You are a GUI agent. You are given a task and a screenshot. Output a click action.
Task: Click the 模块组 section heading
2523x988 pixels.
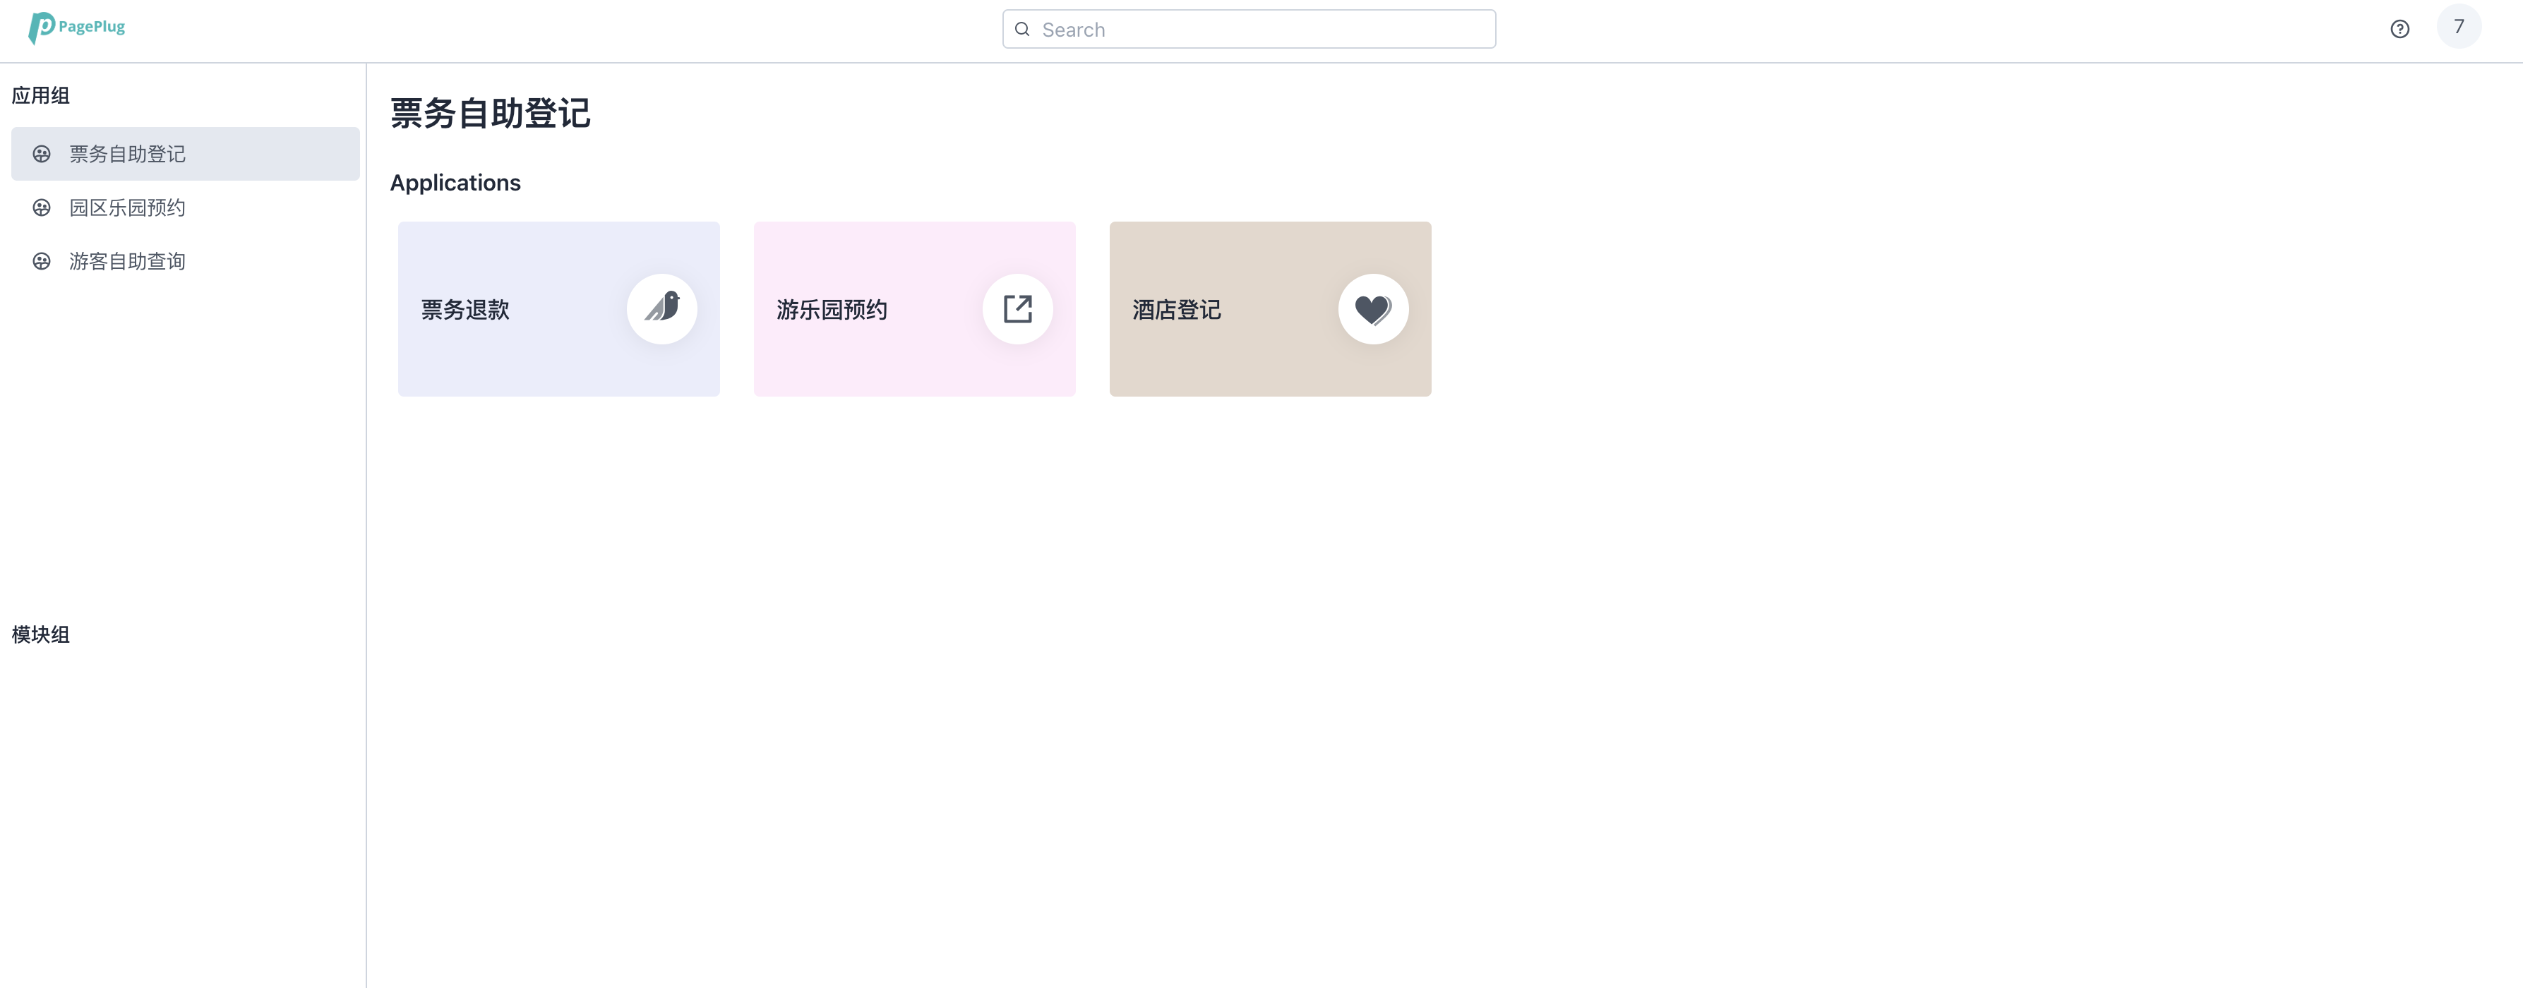(x=40, y=634)
